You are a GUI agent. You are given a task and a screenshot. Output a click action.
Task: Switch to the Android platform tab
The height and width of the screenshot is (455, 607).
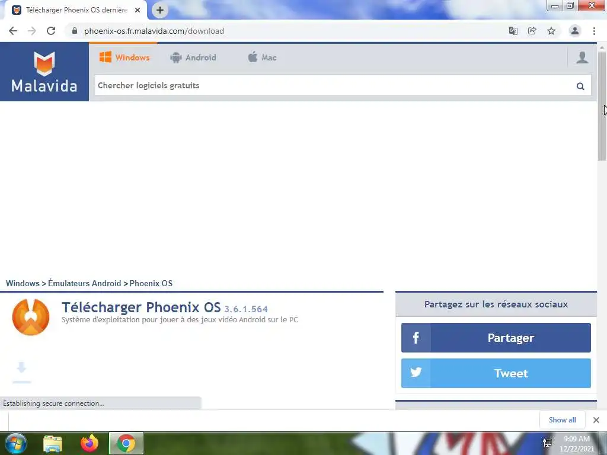tap(193, 57)
